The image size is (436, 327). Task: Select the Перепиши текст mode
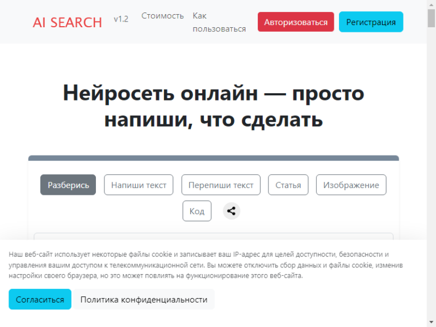[x=221, y=185]
